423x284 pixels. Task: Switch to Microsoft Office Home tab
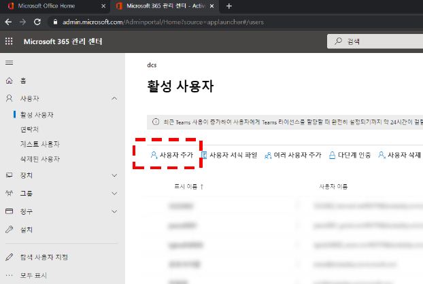[55, 6]
